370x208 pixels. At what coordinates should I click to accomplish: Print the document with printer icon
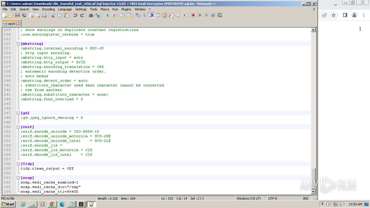coord(44,15)
